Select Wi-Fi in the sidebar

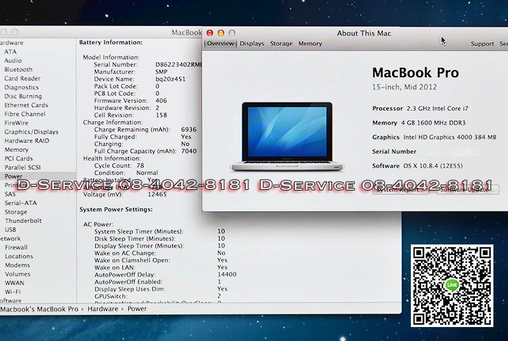click(13, 291)
